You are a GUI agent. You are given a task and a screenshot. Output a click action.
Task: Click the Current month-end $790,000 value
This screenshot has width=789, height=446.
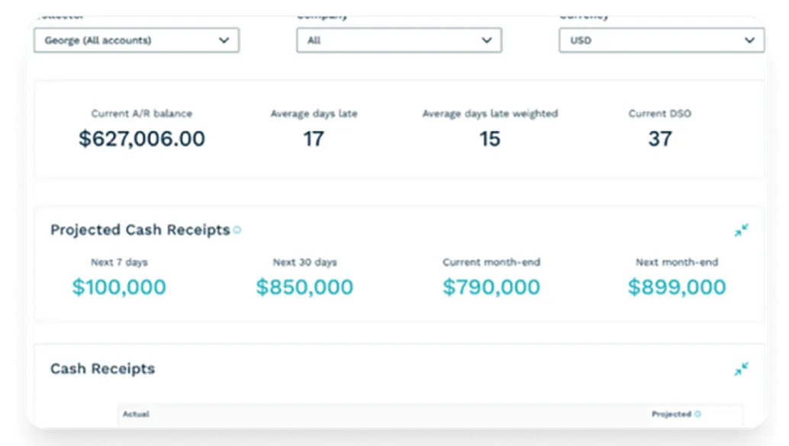[x=491, y=287]
